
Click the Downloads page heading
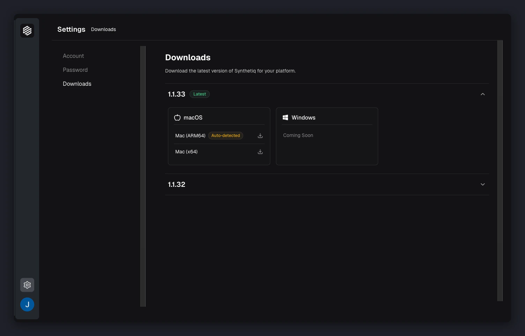pos(188,58)
